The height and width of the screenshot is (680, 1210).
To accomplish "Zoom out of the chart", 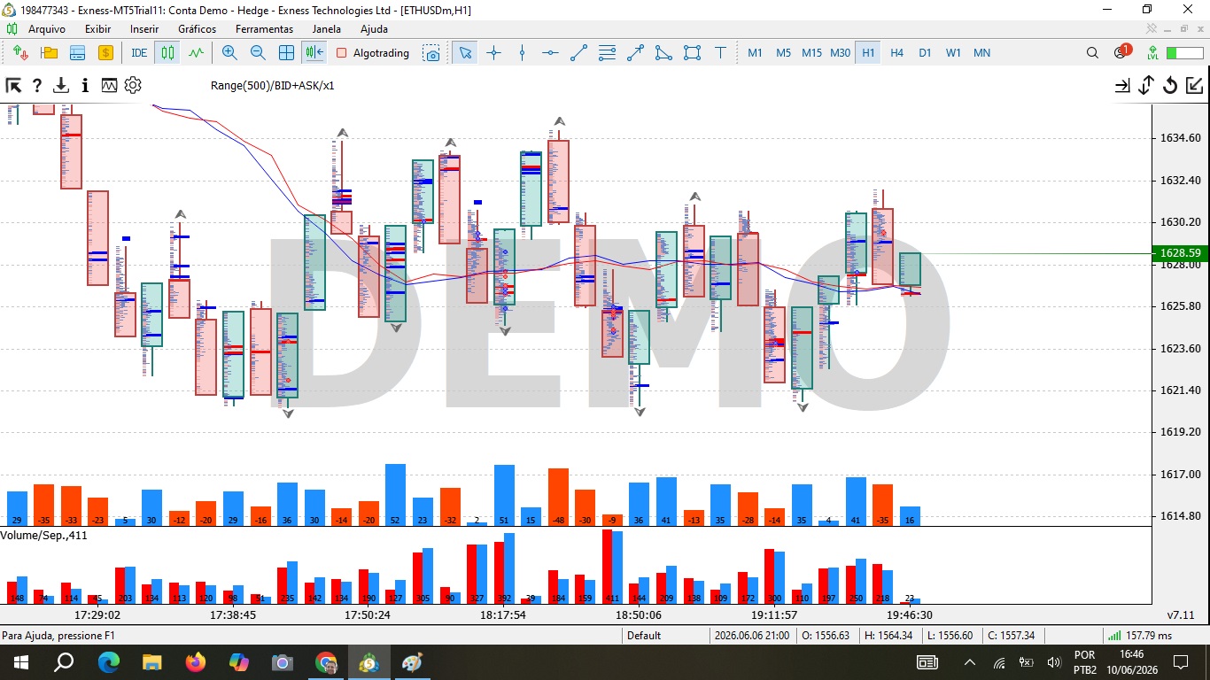I will [x=258, y=53].
